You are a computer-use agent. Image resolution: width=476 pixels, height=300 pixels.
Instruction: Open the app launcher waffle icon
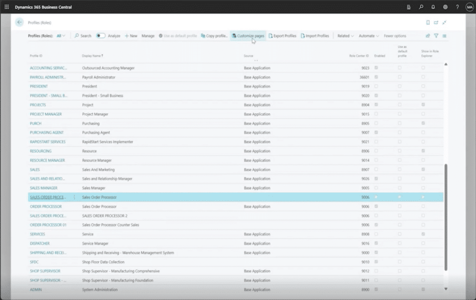click(7, 7)
